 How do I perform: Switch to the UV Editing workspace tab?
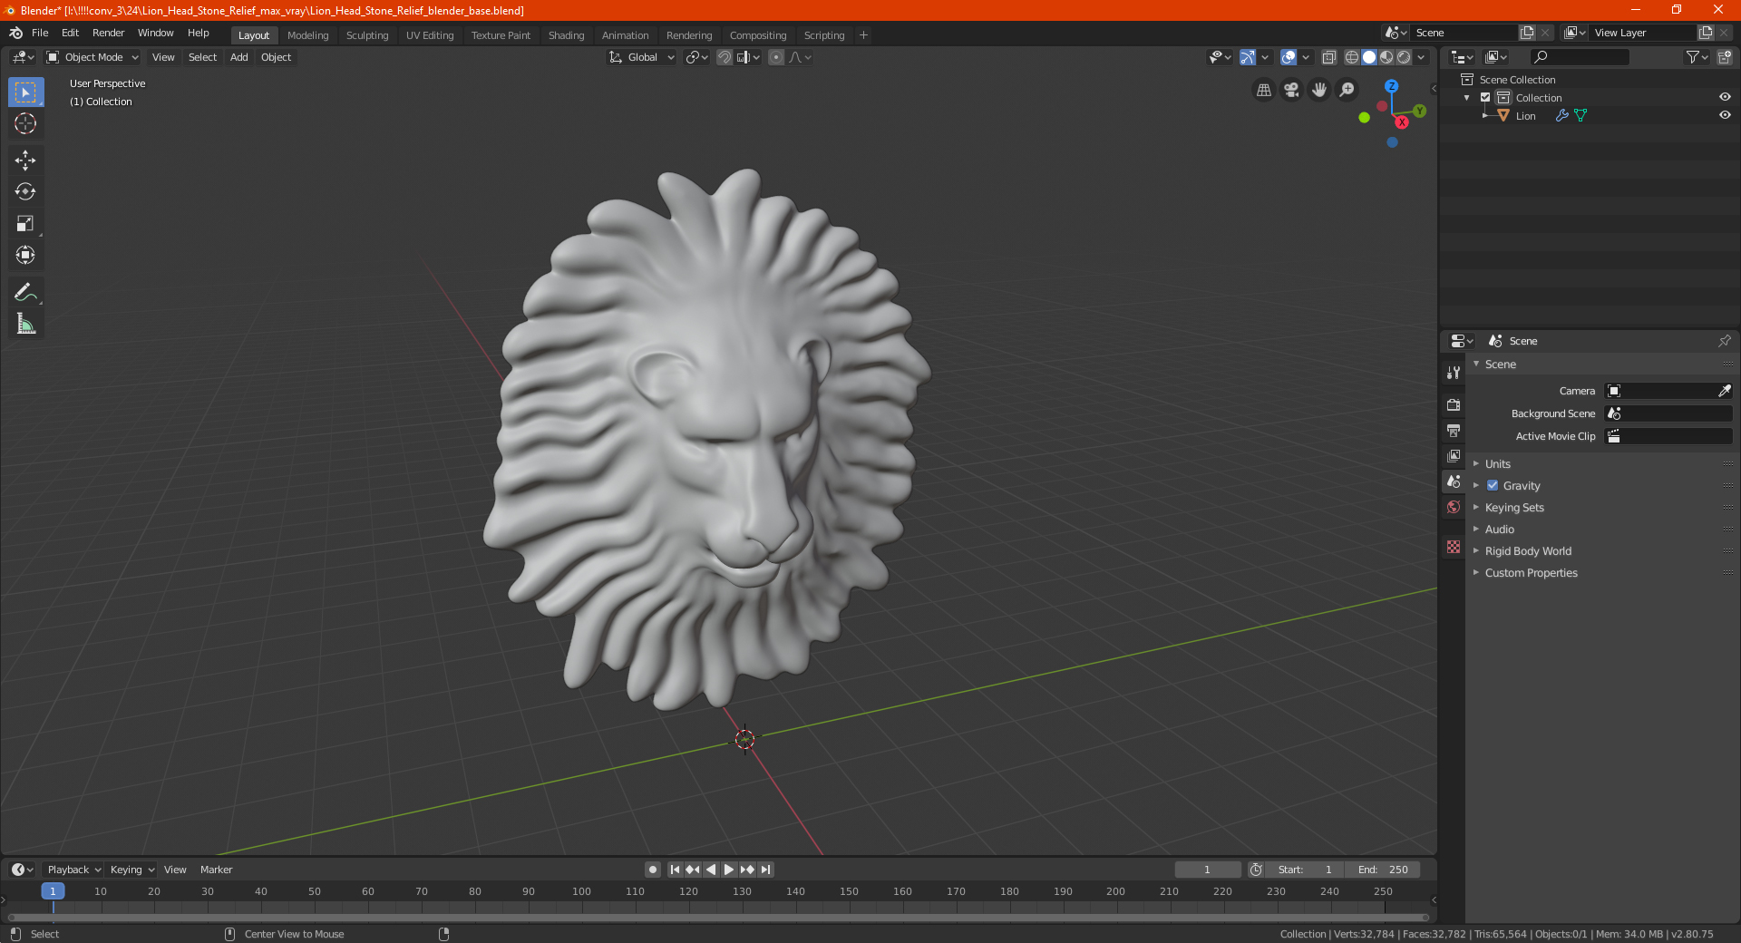coord(430,35)
